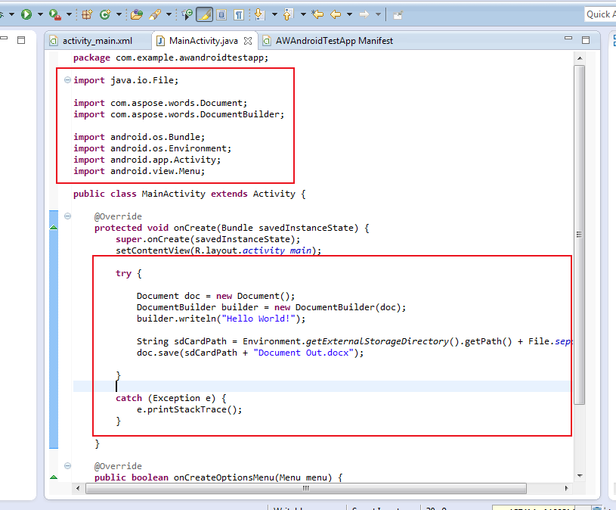
Task: Collapse the onCreateOptionsMenu method fold
Action: click(x=67, y=466)
